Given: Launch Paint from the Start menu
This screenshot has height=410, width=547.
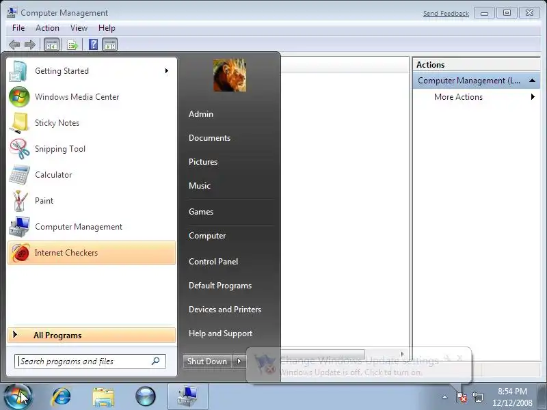Looking at the screenshot, I should [92, 201].
